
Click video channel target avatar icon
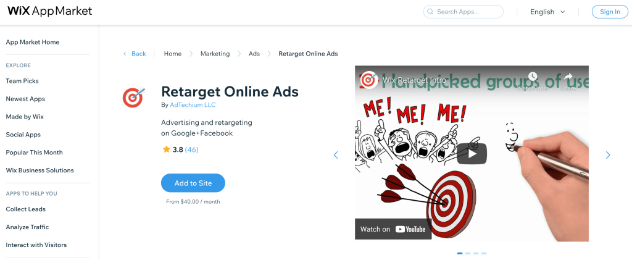369,80
